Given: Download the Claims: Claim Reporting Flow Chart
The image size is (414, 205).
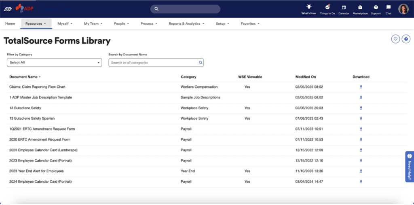Looking at the screenshot, I should click(x=361, y=87).
